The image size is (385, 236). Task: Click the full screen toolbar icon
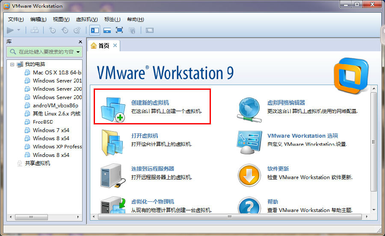pos(119,30)
